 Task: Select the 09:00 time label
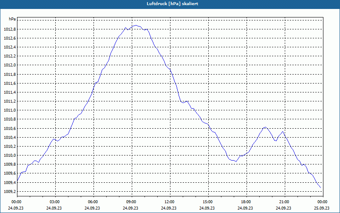(x=132, y=202)
